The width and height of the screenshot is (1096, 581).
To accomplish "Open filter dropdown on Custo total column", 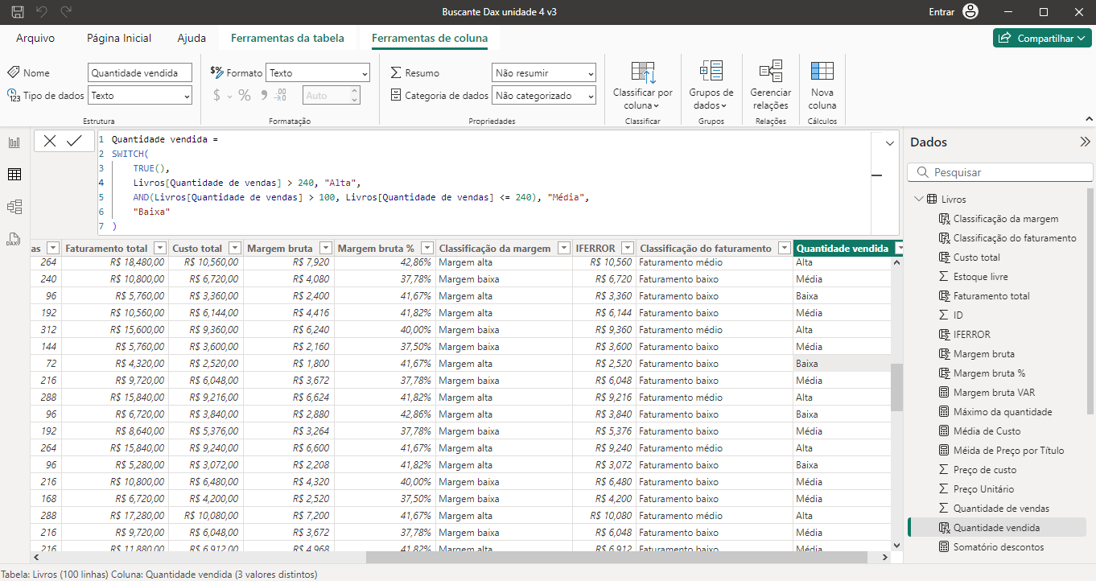I will [x=235, y=249].
